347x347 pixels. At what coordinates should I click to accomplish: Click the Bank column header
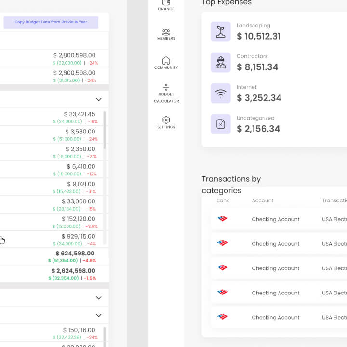(223, 200)
